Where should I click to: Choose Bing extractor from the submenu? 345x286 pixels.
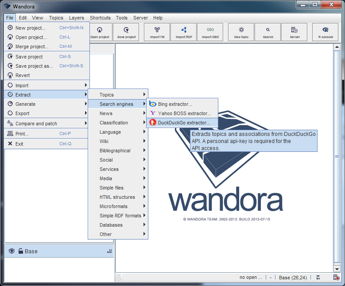tap(175, 104)
